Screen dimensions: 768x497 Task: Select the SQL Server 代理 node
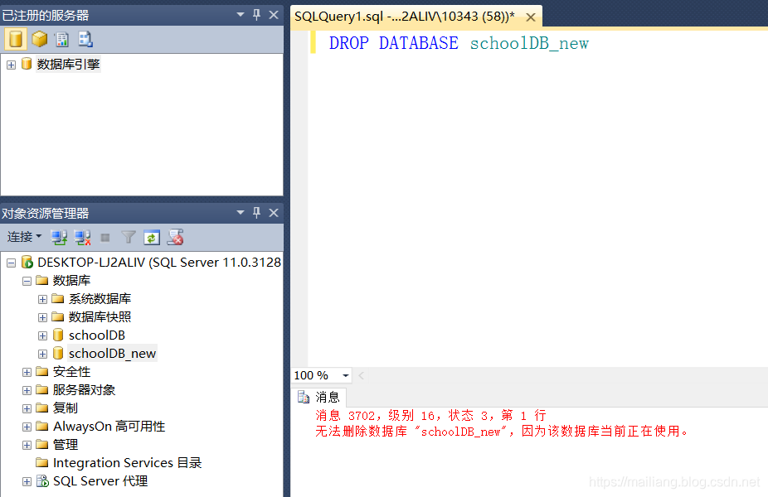click(100, 481)
